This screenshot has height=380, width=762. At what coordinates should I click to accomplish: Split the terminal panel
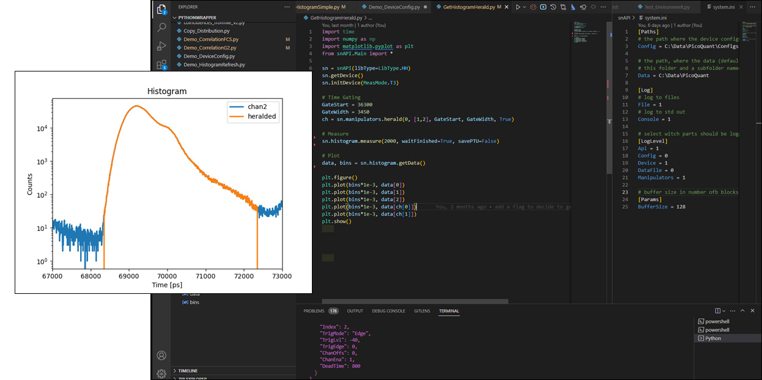718,311
